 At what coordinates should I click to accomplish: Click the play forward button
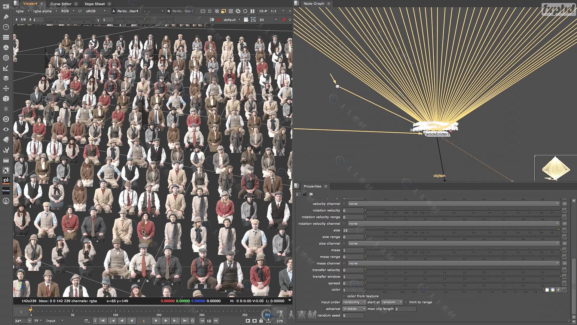(x=156, y=320)
